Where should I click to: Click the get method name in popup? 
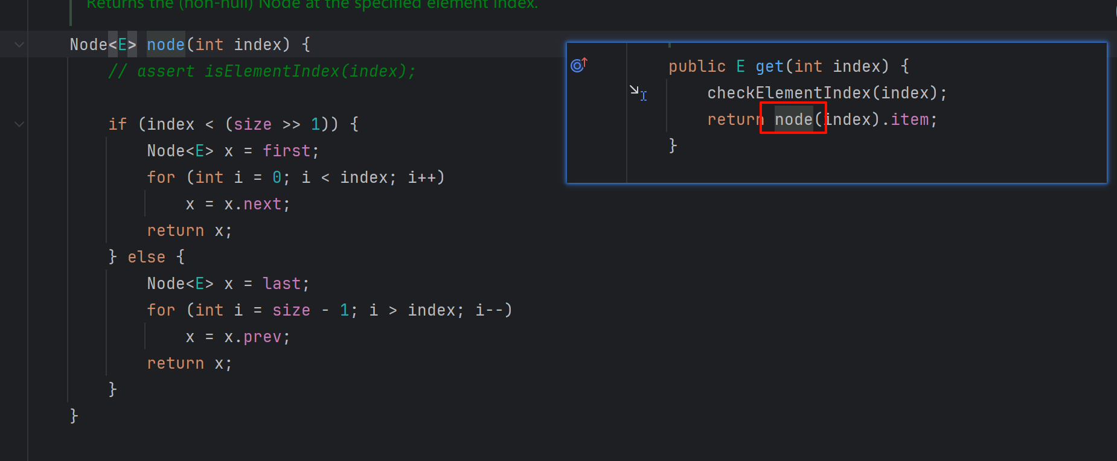point(769,66)
